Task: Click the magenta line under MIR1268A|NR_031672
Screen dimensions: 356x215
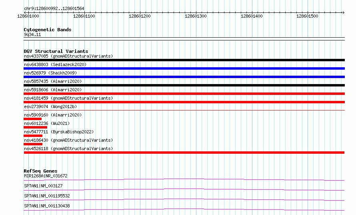Action: coord(184,179)
